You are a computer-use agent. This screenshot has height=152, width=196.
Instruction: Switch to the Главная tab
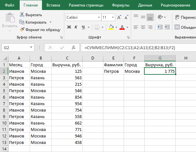click(x=31, y=5)
